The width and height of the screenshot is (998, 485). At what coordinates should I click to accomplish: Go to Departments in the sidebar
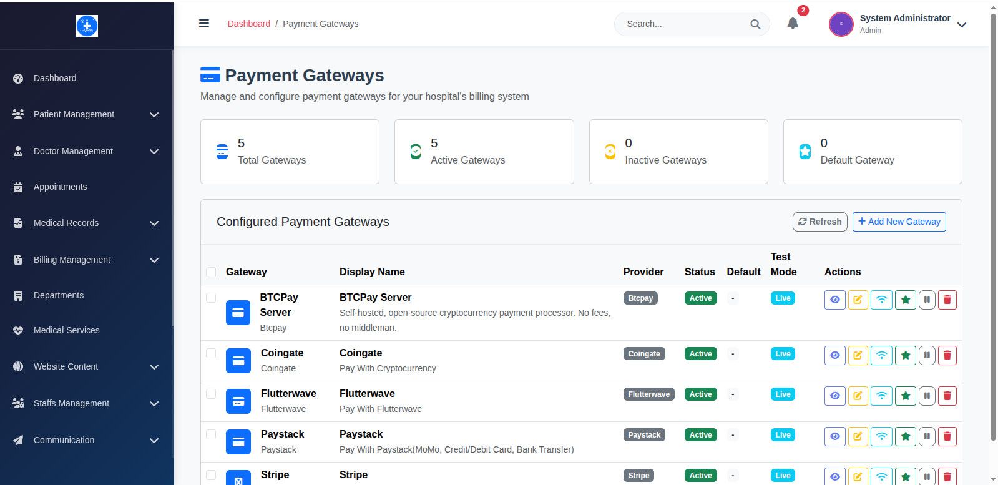tap(59, 295)
